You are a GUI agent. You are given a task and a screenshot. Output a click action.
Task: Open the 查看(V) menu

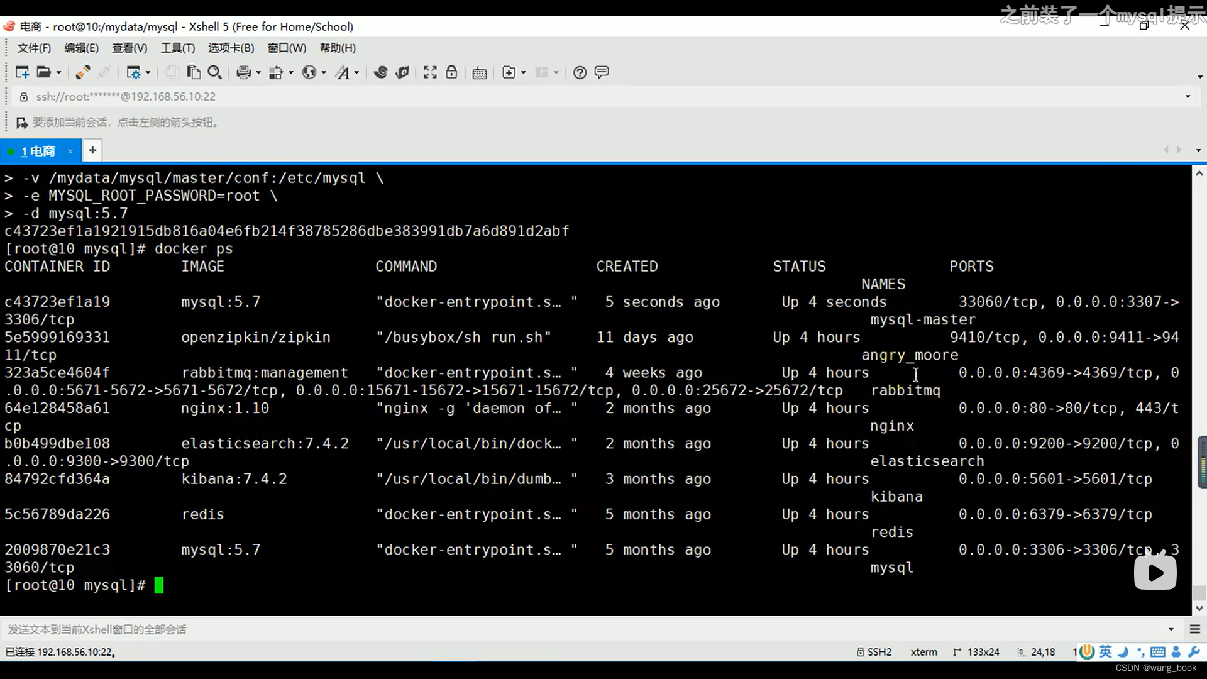(x=130, y=48)
